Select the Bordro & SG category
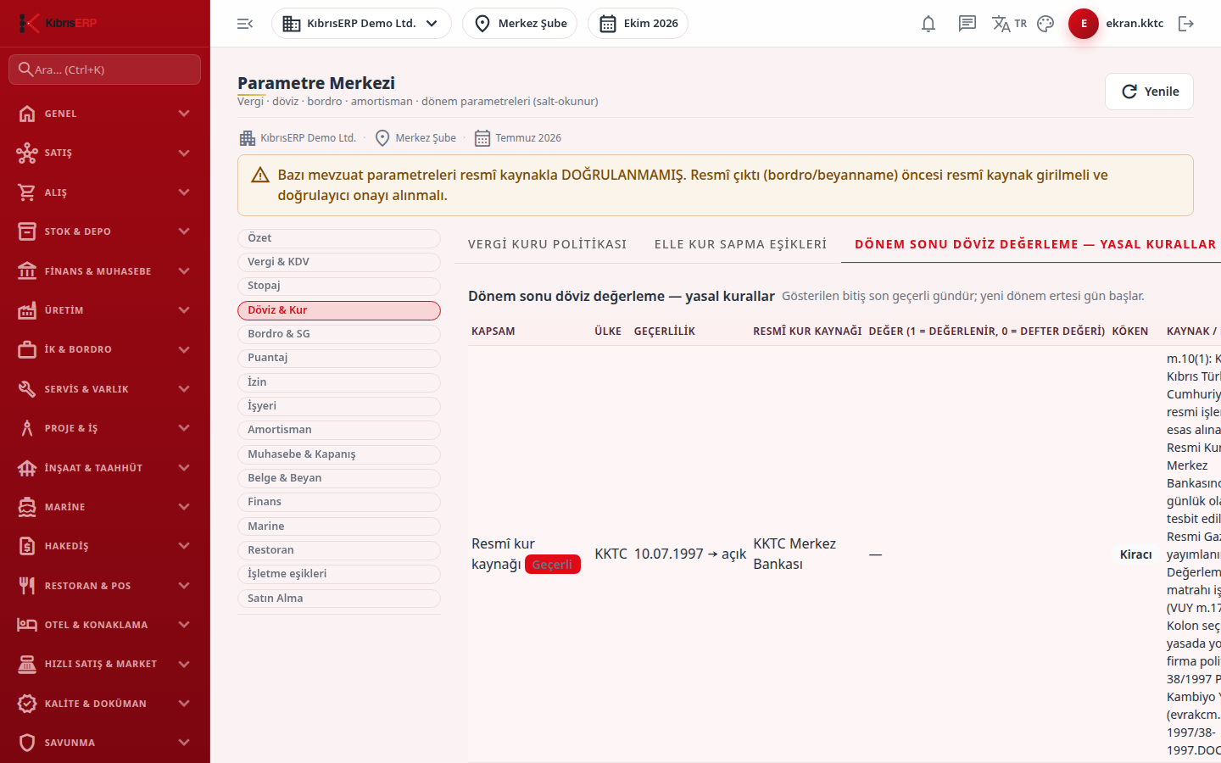 tap(339, 334)
